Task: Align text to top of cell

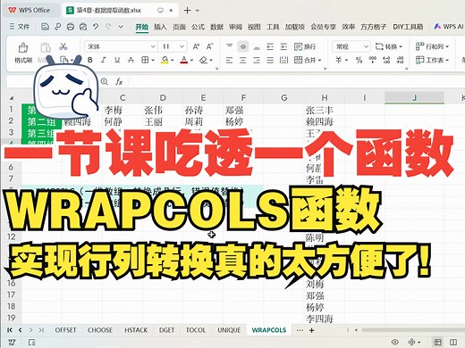Action: (229, 46)
